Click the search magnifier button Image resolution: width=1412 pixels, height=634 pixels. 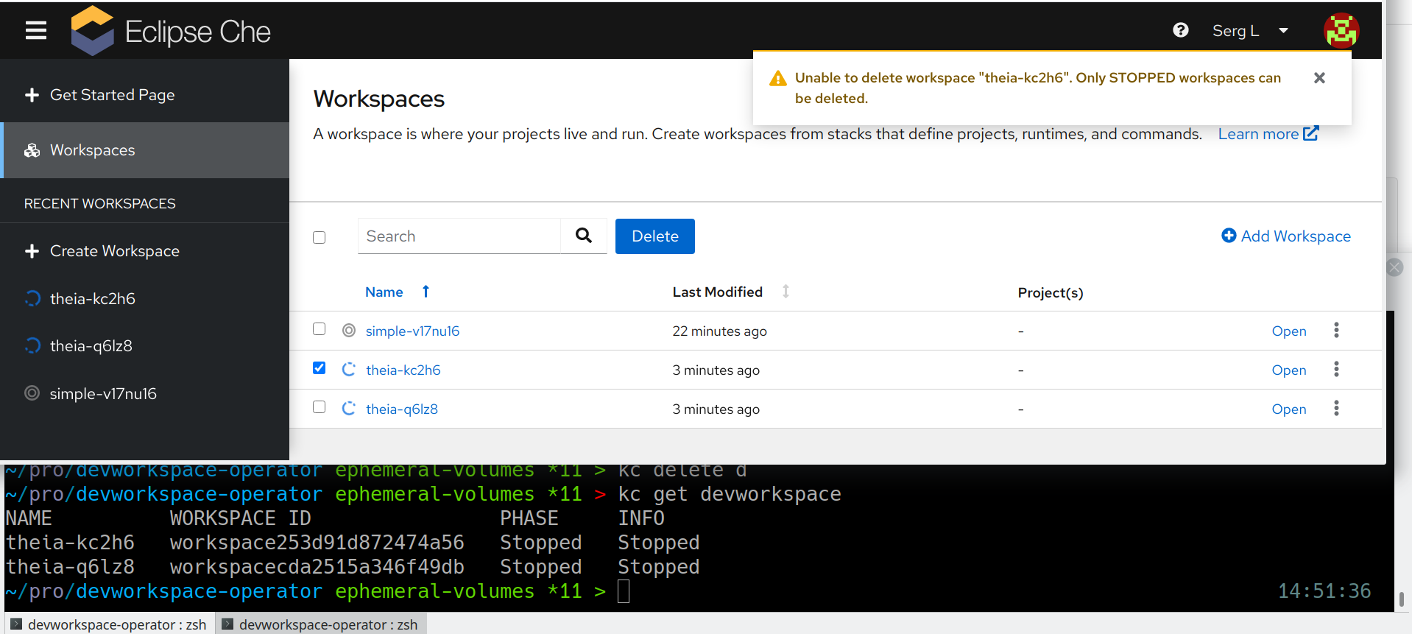pos(584,236)
